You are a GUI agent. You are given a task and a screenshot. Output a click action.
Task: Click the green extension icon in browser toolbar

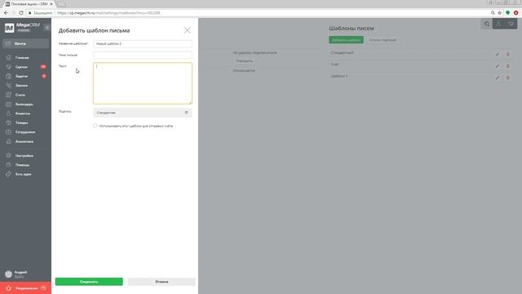click(507, 13)
